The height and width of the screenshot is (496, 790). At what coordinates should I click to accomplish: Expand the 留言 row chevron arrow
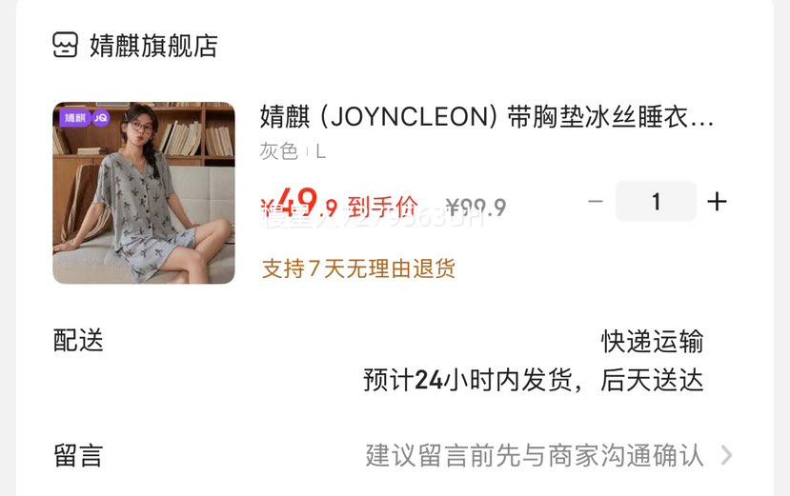pyautogui.click(x=726, y=455)
